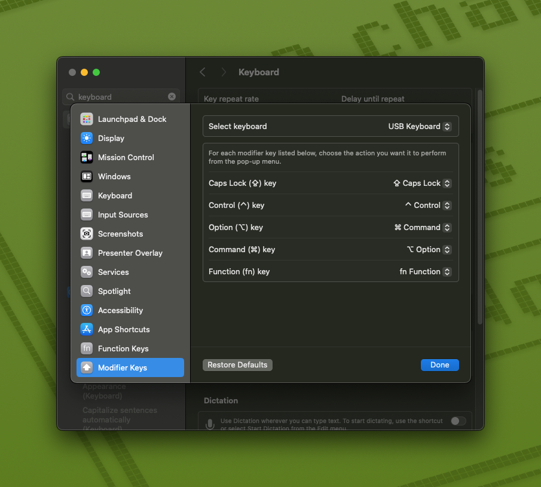Select the Function Keys fn icon
Image resolution: width=541 pixels, height=487 pixels.
[x=87, y=349]
